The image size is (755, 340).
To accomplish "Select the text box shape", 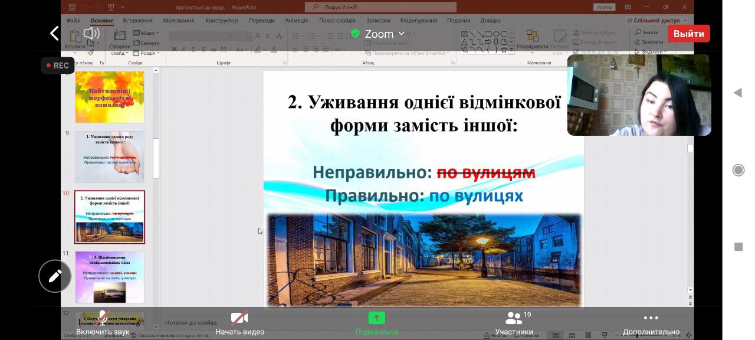I will point(464,34).
